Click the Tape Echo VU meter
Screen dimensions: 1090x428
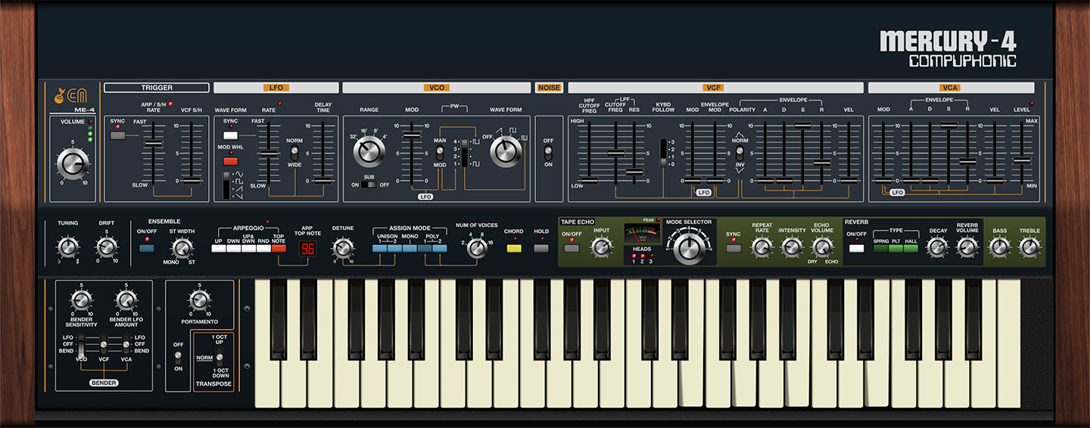point(641,234)
